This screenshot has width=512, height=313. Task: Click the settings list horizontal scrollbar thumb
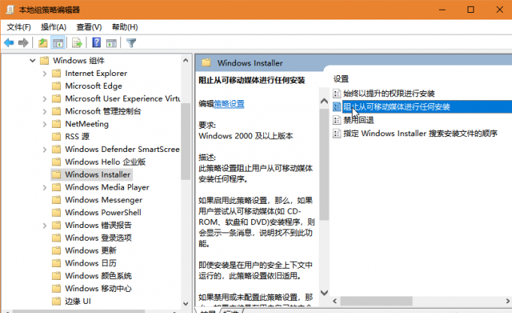(376, 301)
